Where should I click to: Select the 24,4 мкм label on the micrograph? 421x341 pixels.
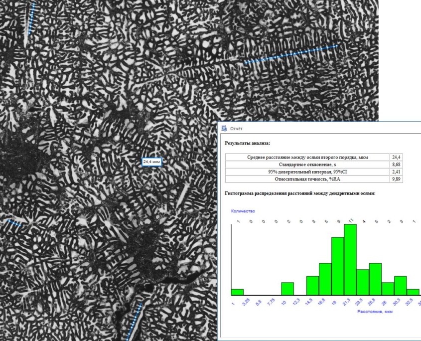(151, 162)
